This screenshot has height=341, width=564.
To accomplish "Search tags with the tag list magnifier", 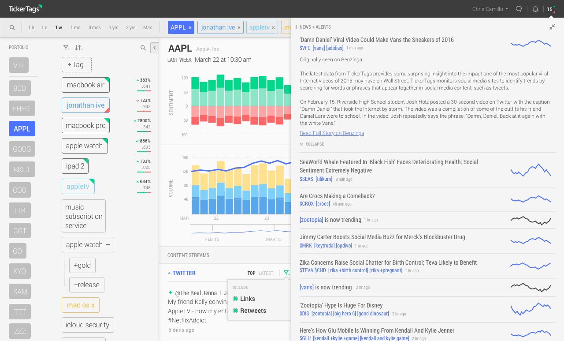I will click(143, 48).
